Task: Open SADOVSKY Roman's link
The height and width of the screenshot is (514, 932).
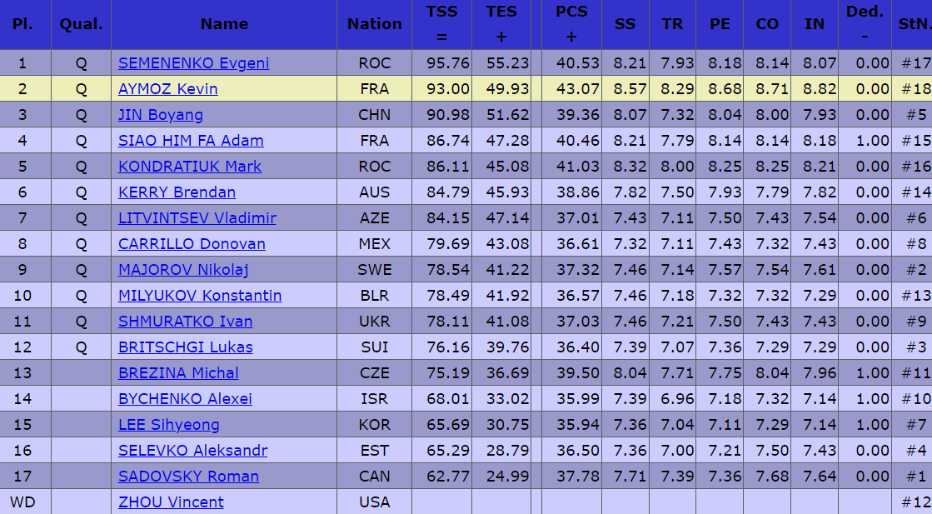Action: click(188, 477)
